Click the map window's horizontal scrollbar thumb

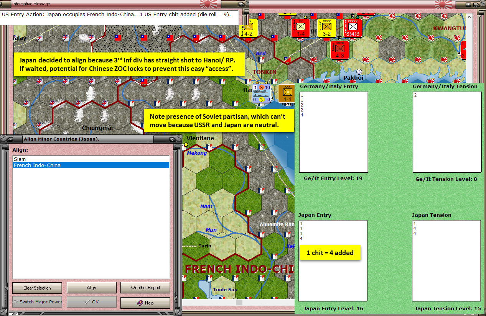239,303
